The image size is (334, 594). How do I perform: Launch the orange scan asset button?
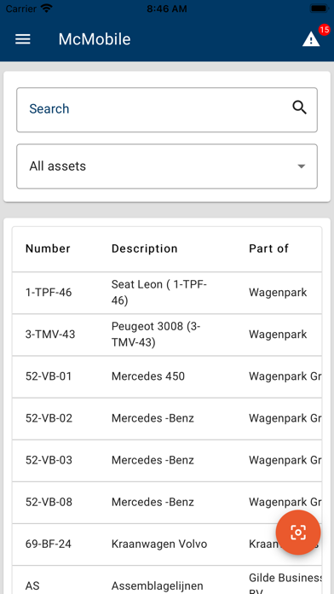(x=298, y=533)
